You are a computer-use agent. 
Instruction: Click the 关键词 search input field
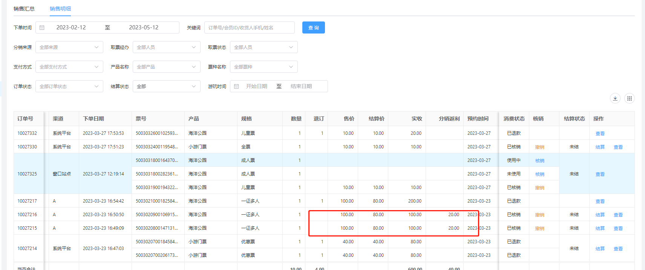coord(249,27)
